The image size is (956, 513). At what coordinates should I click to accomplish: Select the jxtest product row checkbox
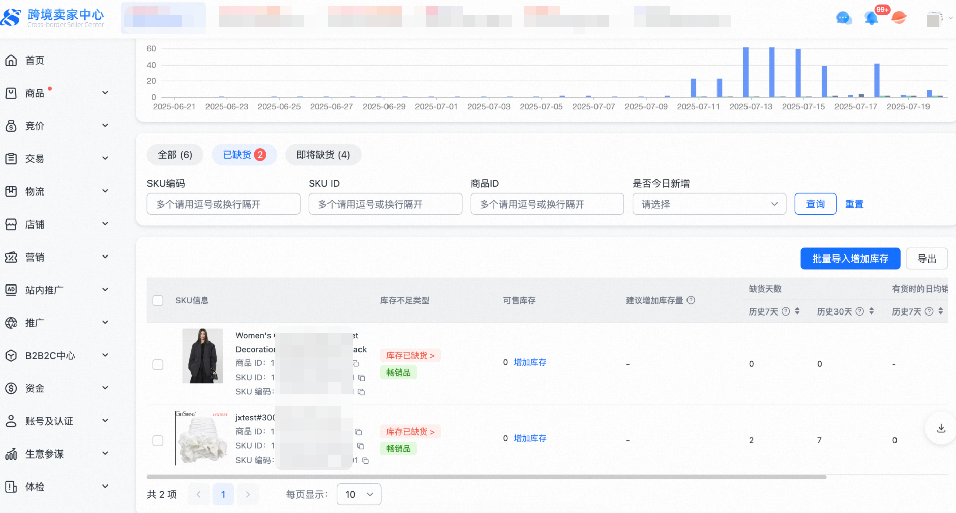click(158, 441)
